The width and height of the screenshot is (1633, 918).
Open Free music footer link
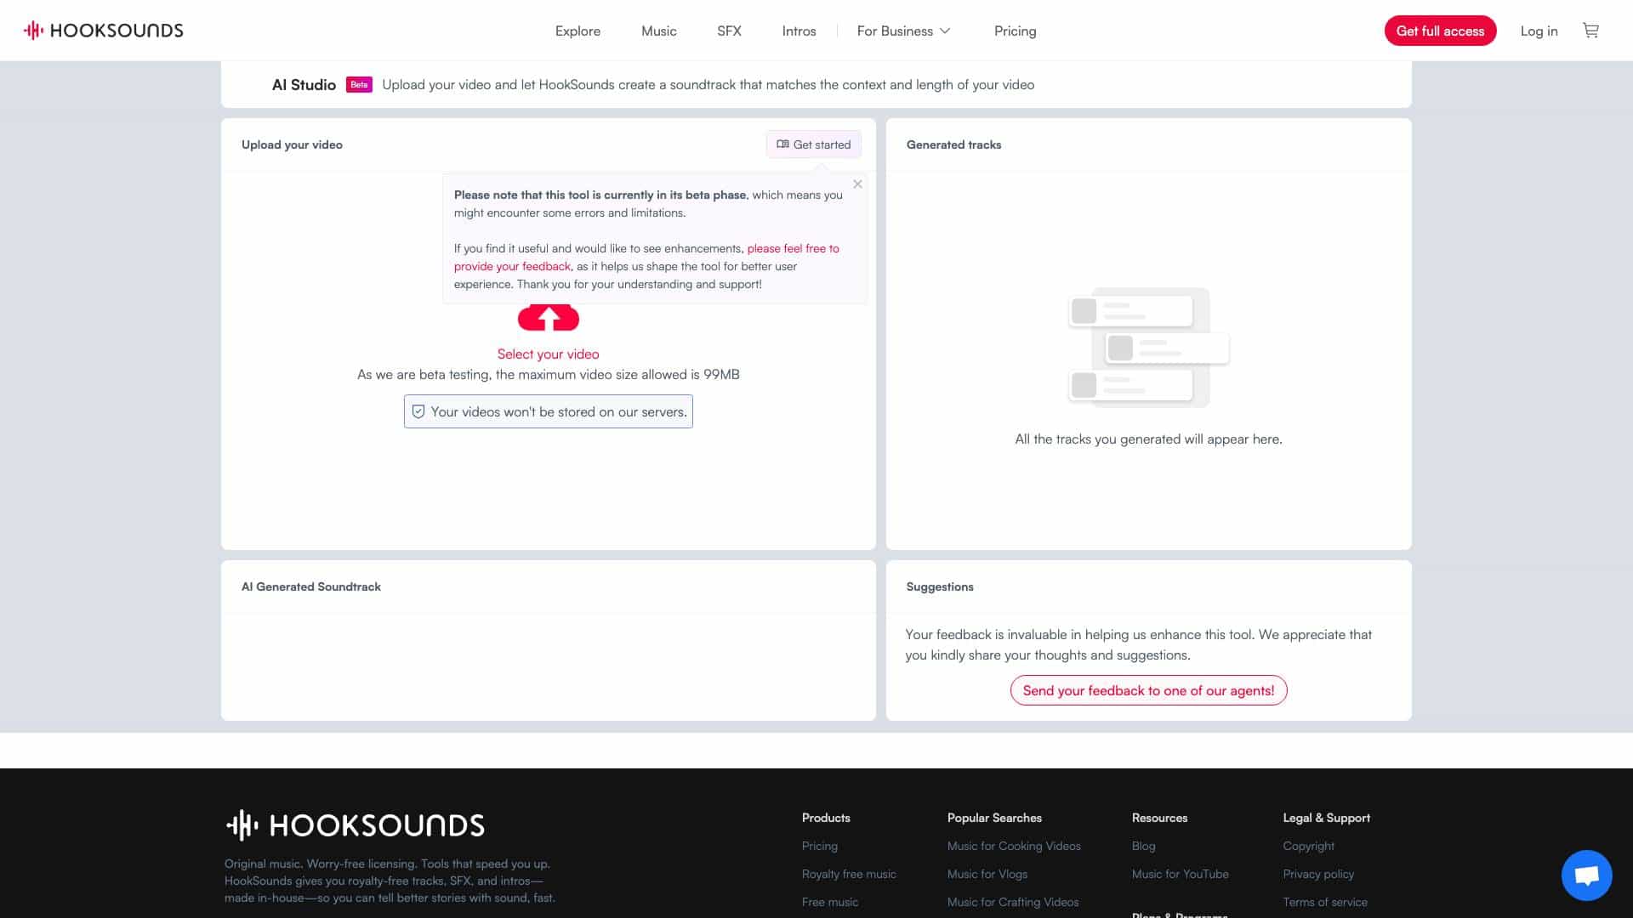pos(829,902)
